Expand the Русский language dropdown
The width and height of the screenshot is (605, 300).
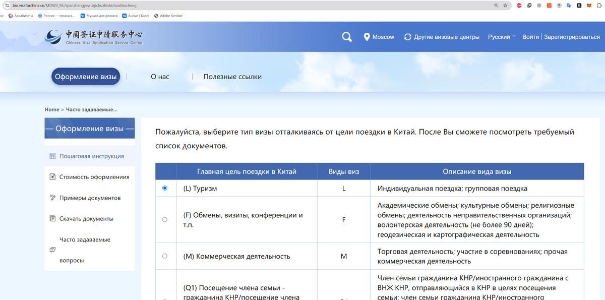502,37
